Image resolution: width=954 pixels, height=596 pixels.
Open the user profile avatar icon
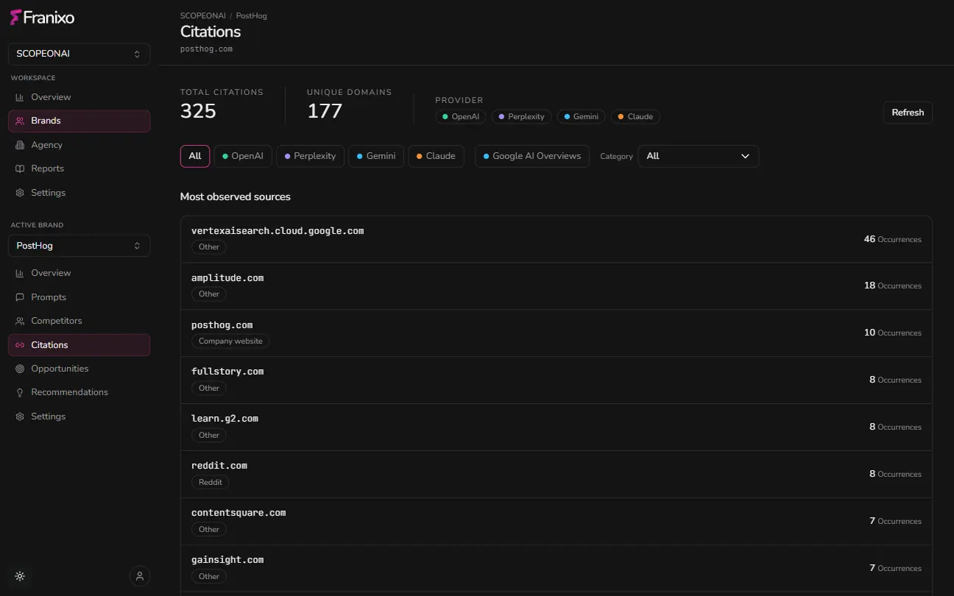point(140,576)
